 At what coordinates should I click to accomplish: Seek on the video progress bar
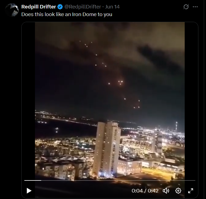coord(110,180)
